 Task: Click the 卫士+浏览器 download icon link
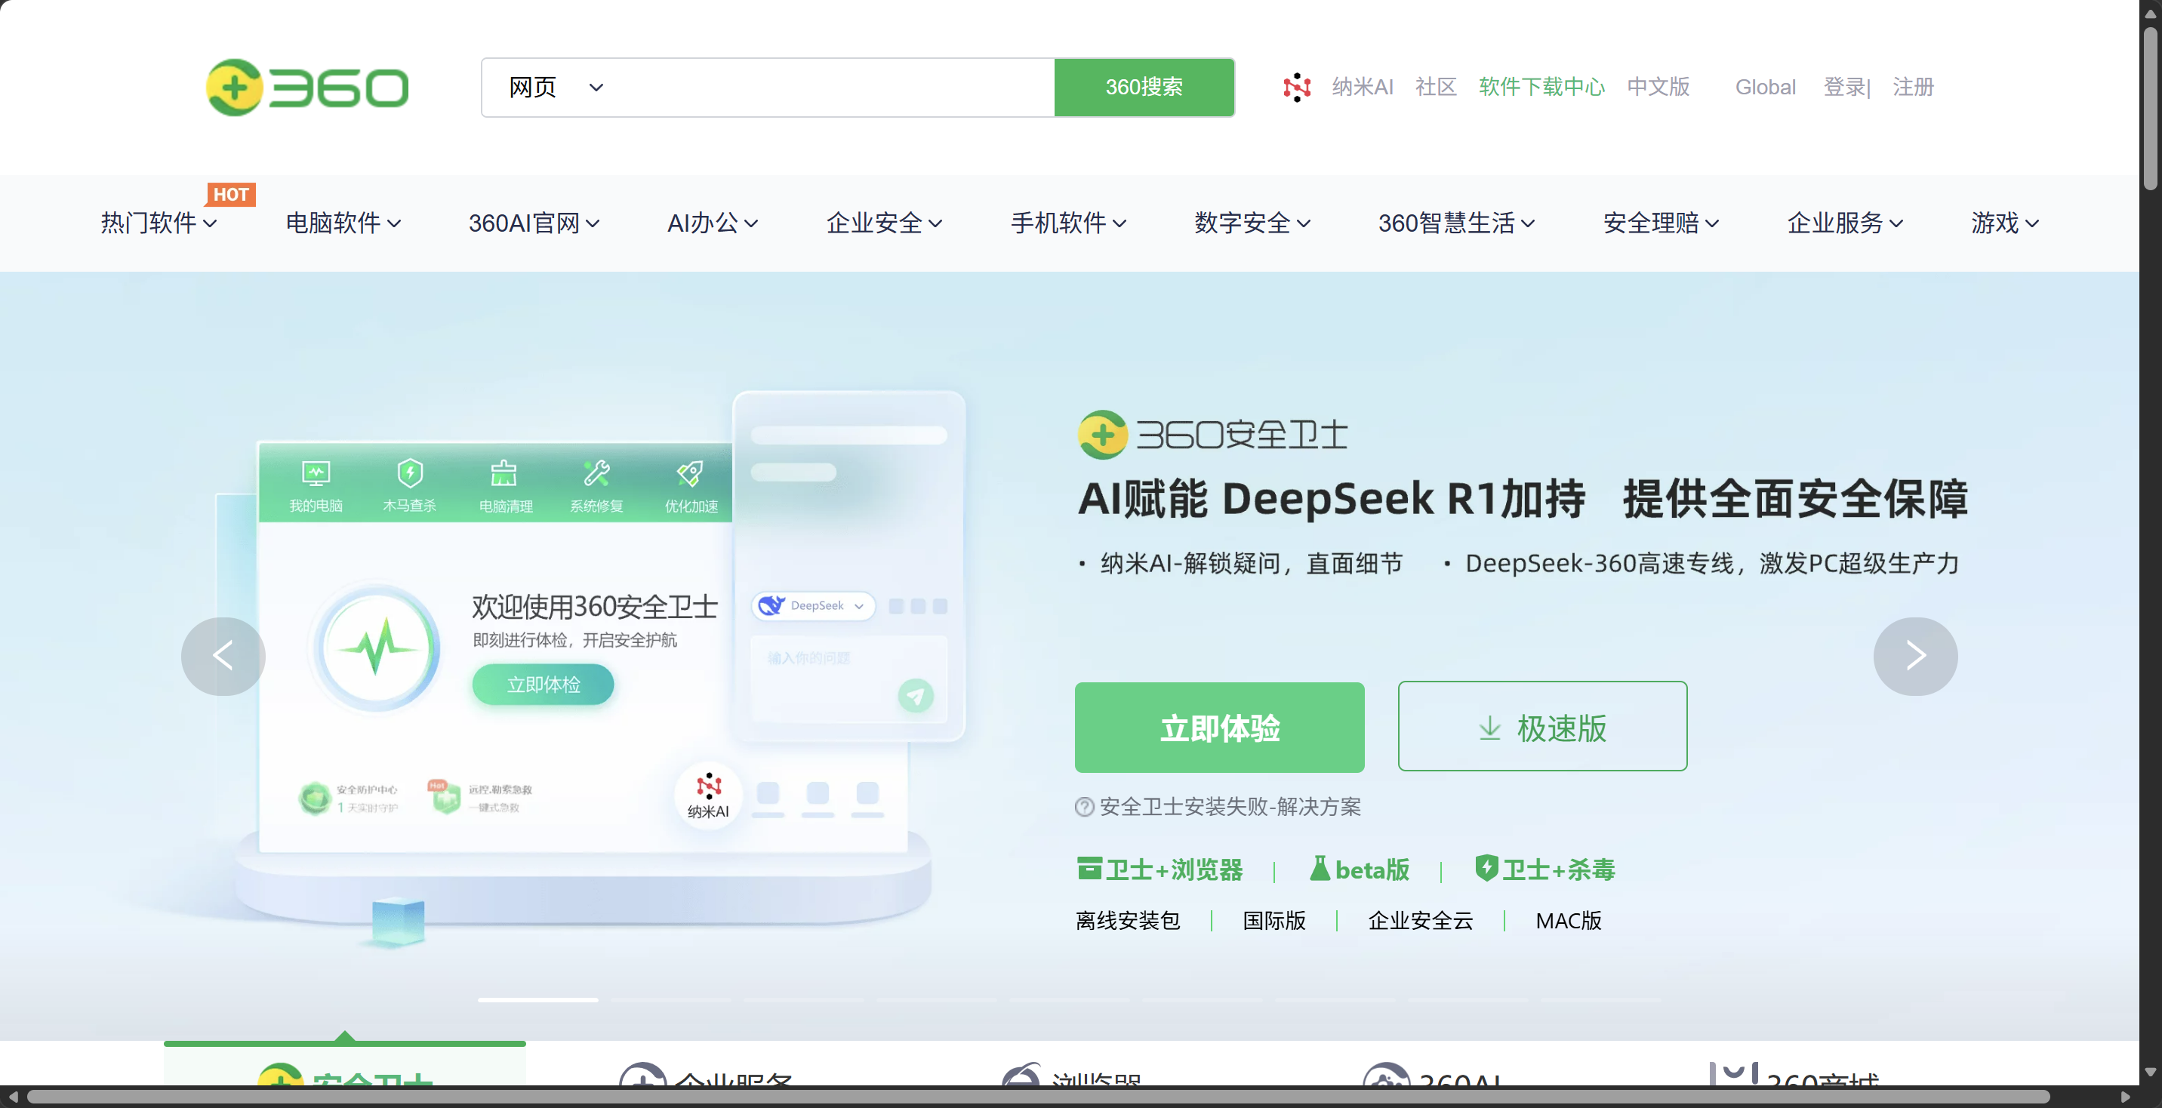tap(1089, 868)
